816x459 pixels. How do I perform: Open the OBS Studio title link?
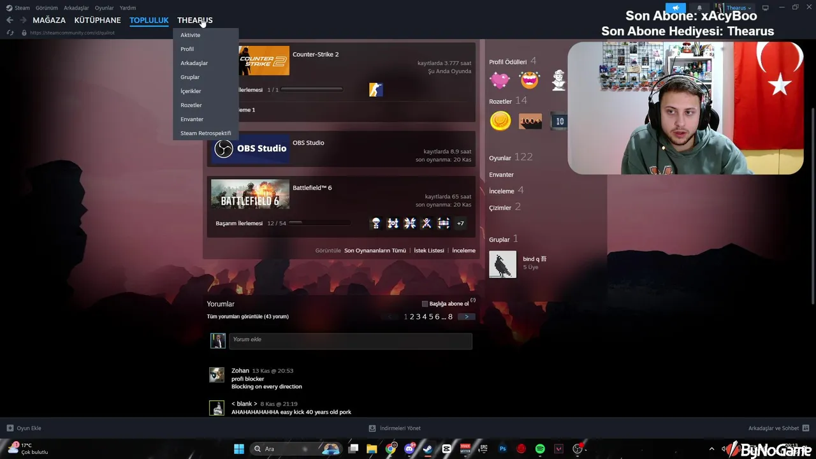308,143
